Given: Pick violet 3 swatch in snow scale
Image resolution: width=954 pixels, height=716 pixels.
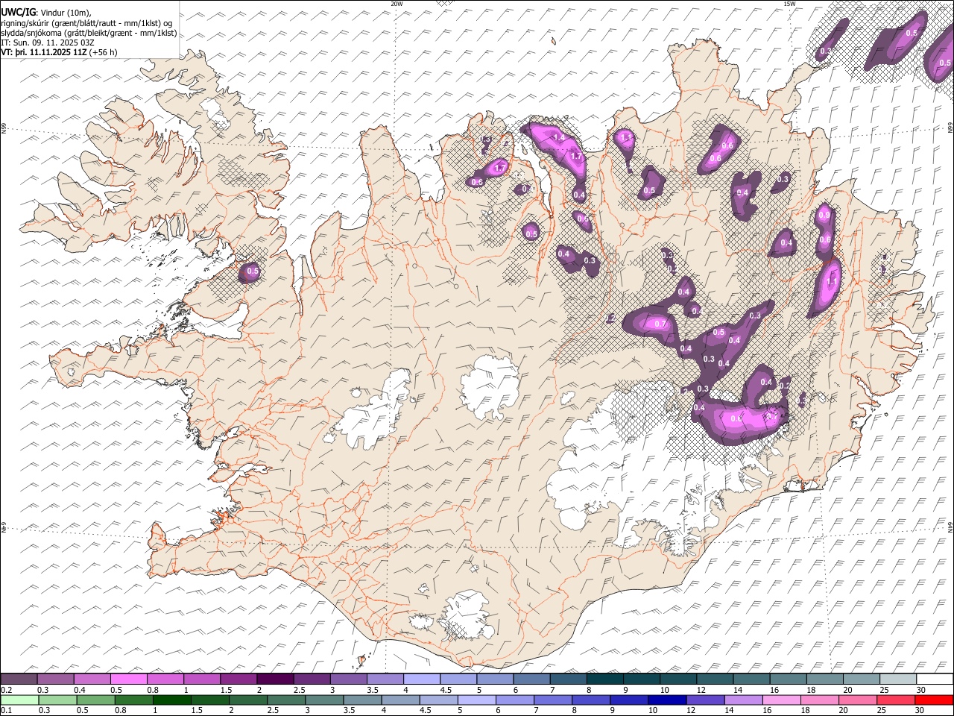Looking at the screenshot, I should [348, 679].
